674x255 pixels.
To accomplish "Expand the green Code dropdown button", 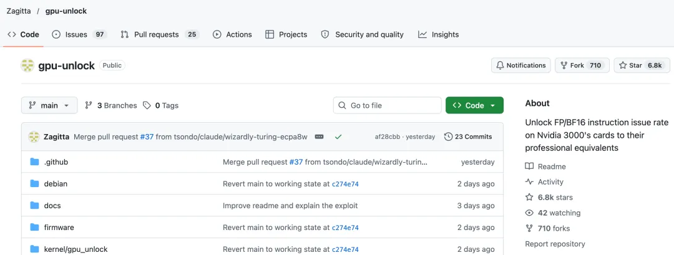I will coord(474,105).
